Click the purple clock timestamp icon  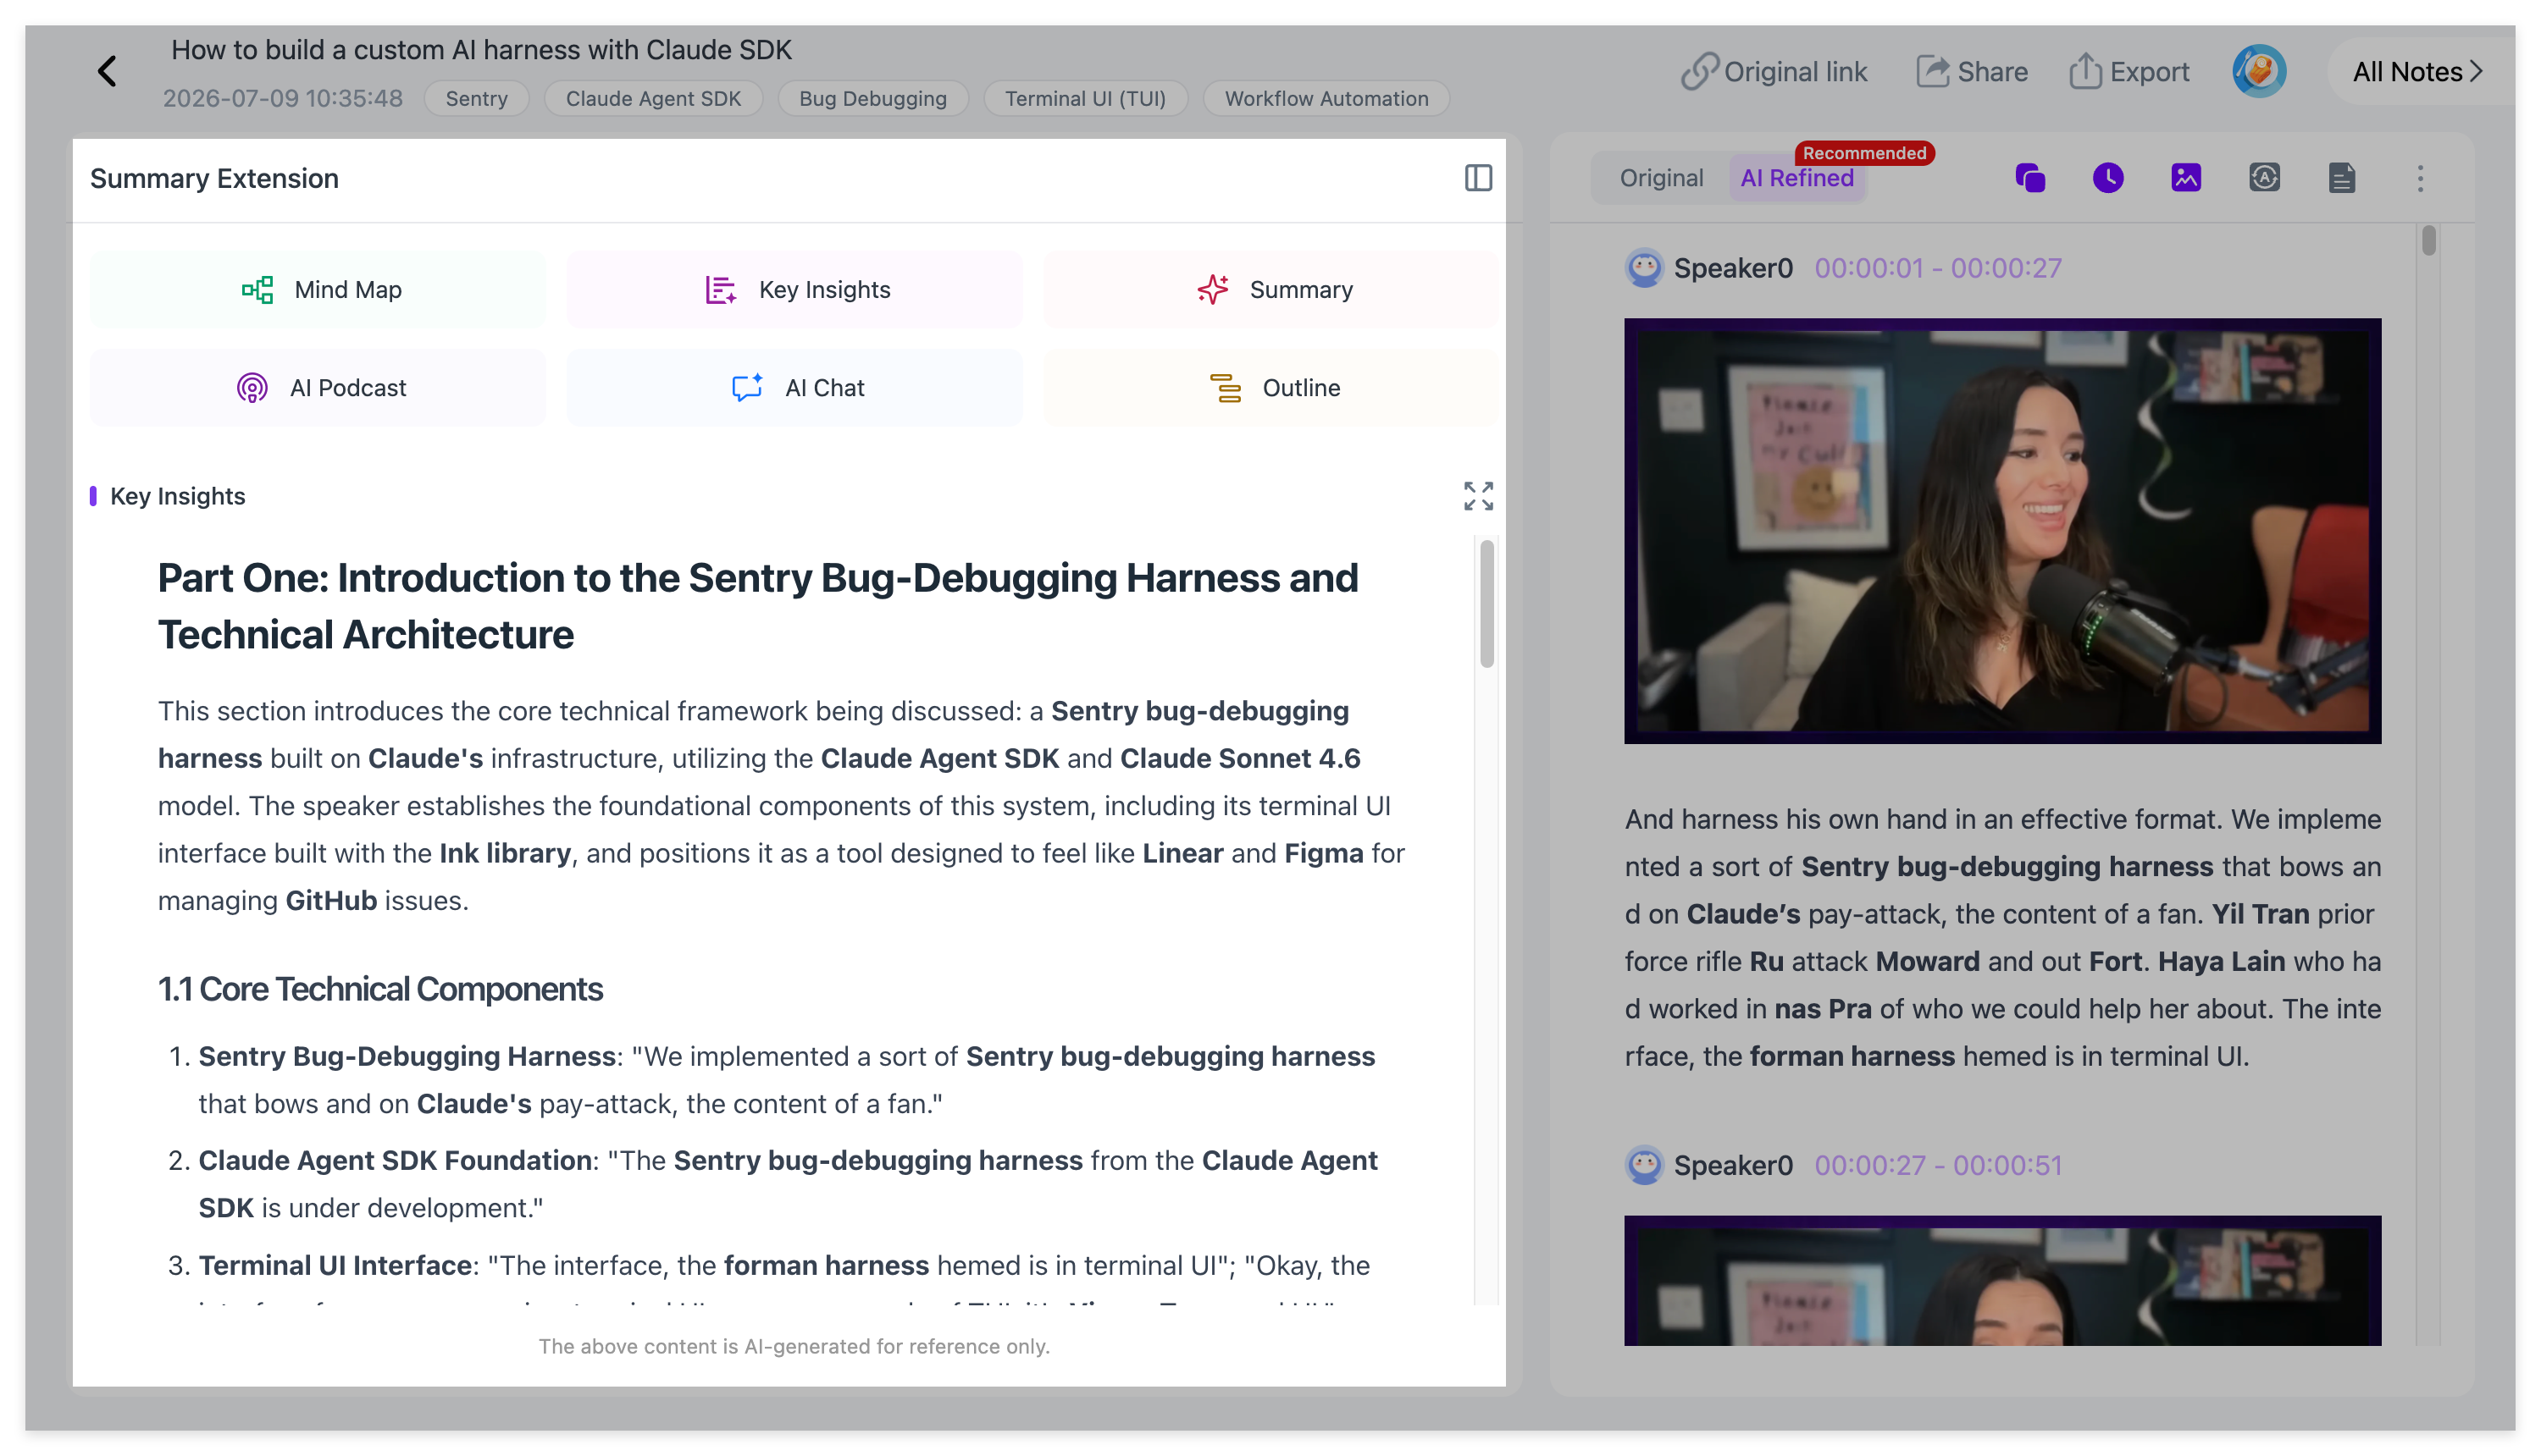point(2108,178)
